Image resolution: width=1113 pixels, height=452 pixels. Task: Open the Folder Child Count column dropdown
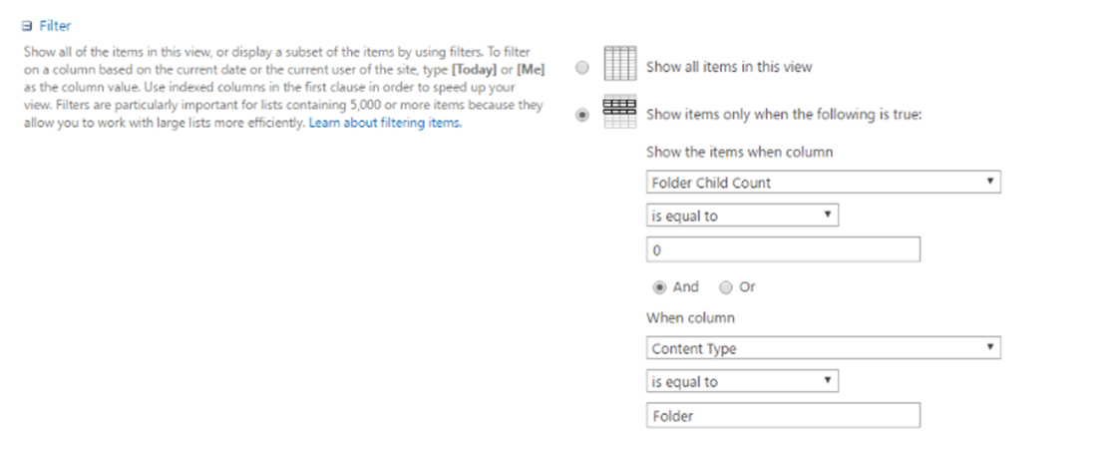click(x=823, y=183)
